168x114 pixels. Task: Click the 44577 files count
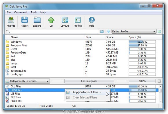click(x=89, y=42)
